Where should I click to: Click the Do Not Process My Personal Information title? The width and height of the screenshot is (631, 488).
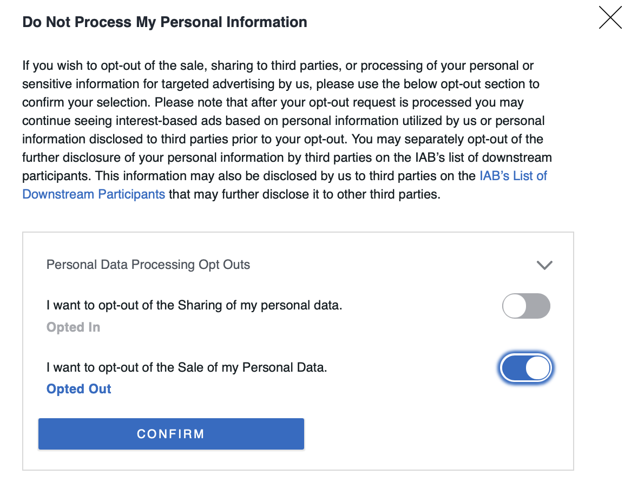(165, 22)
